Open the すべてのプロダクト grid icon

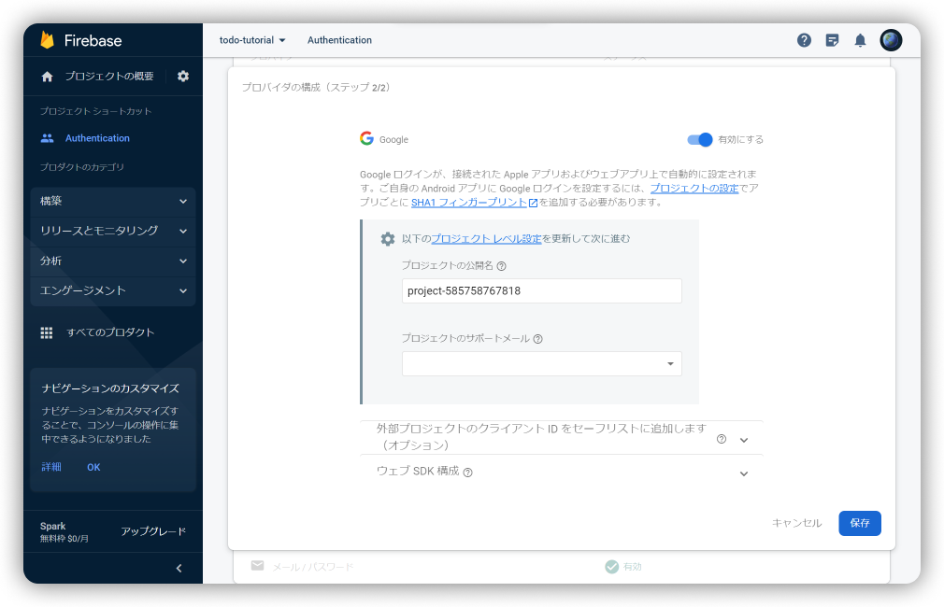click(x=47, y=332)
